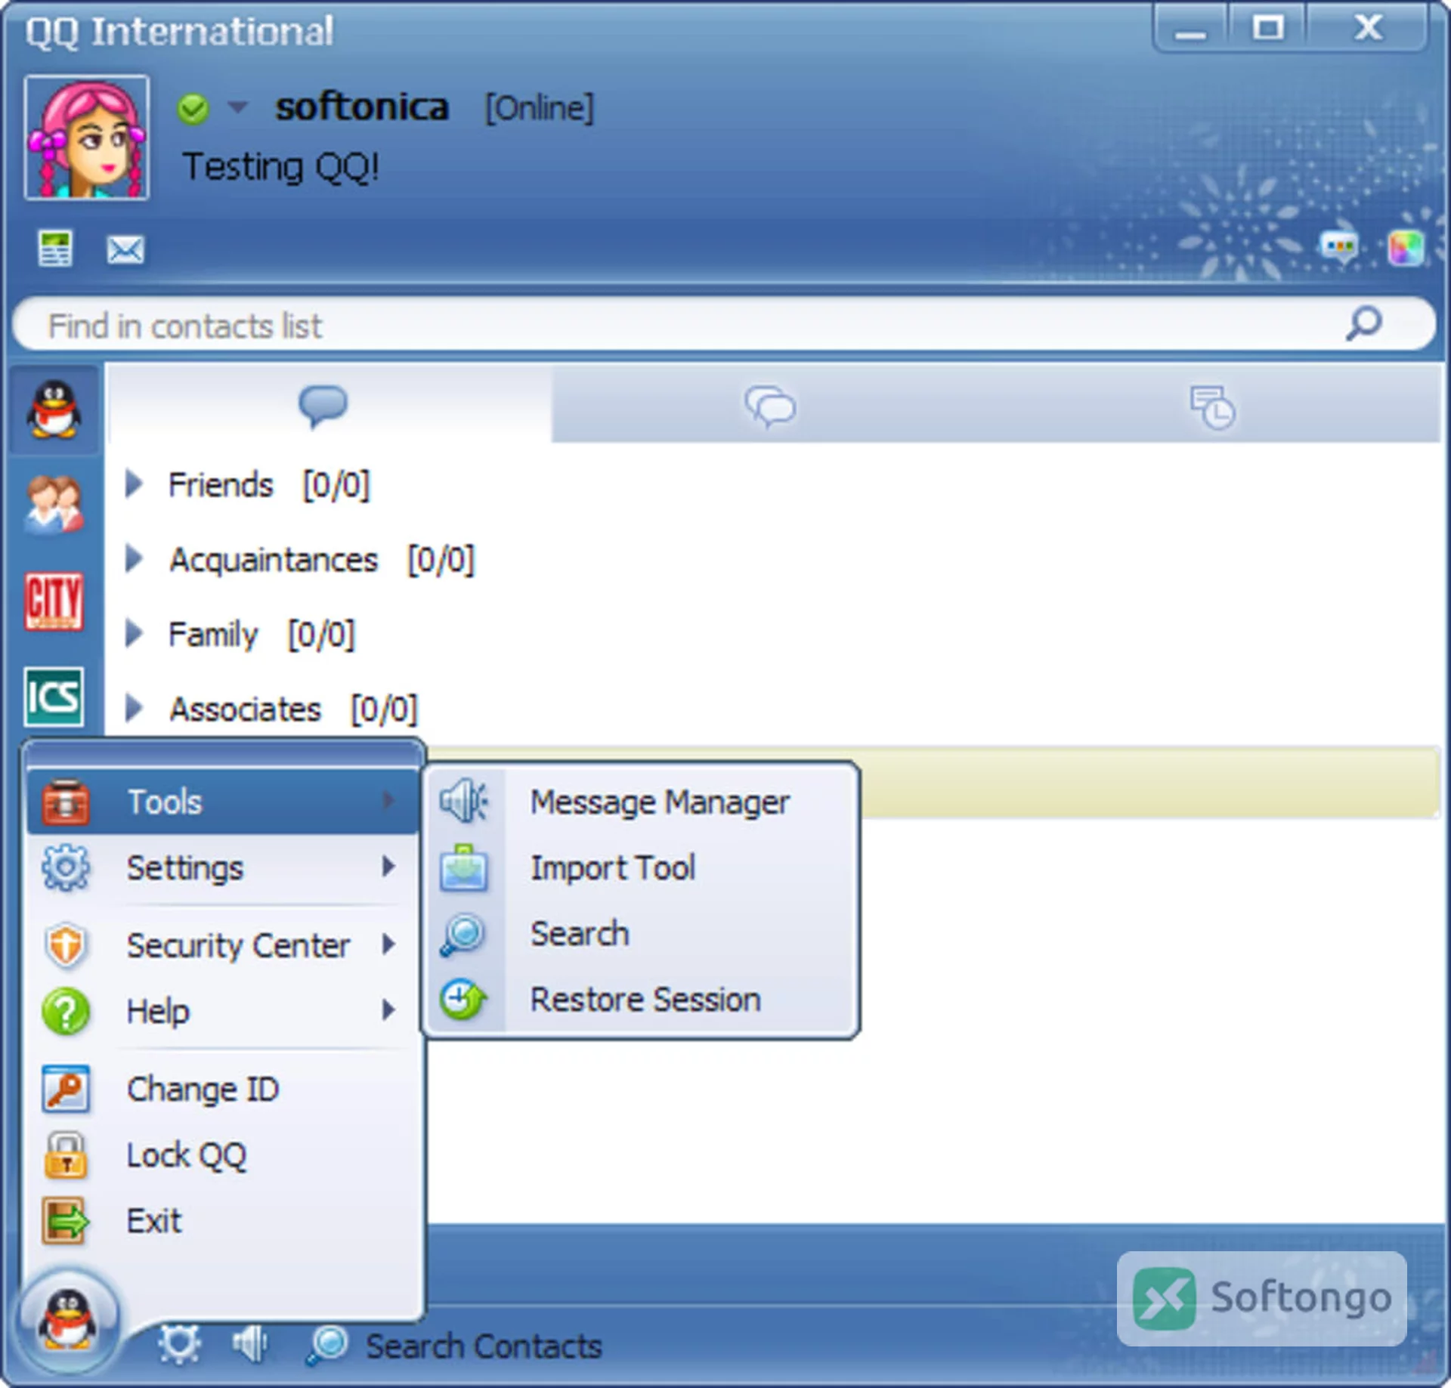Expand the Acquaintances group

pos(135,558)
